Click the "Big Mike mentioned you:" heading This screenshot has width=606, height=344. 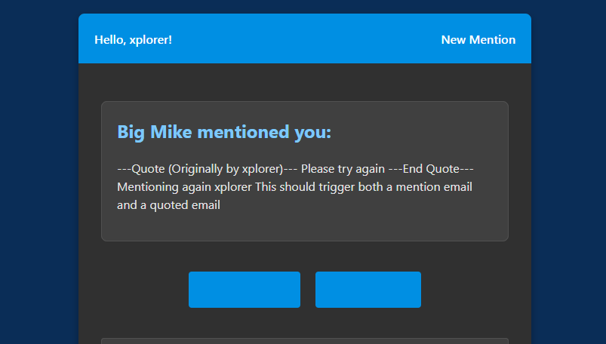[224, 132]
